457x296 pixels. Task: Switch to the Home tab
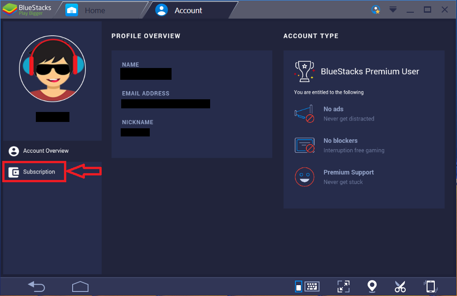point(101,10)
